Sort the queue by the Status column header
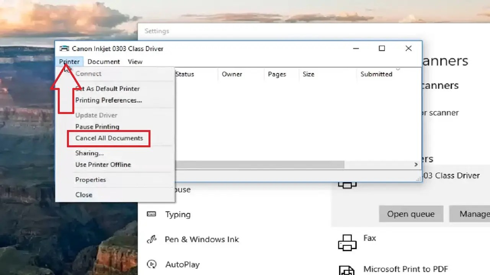 185,74
